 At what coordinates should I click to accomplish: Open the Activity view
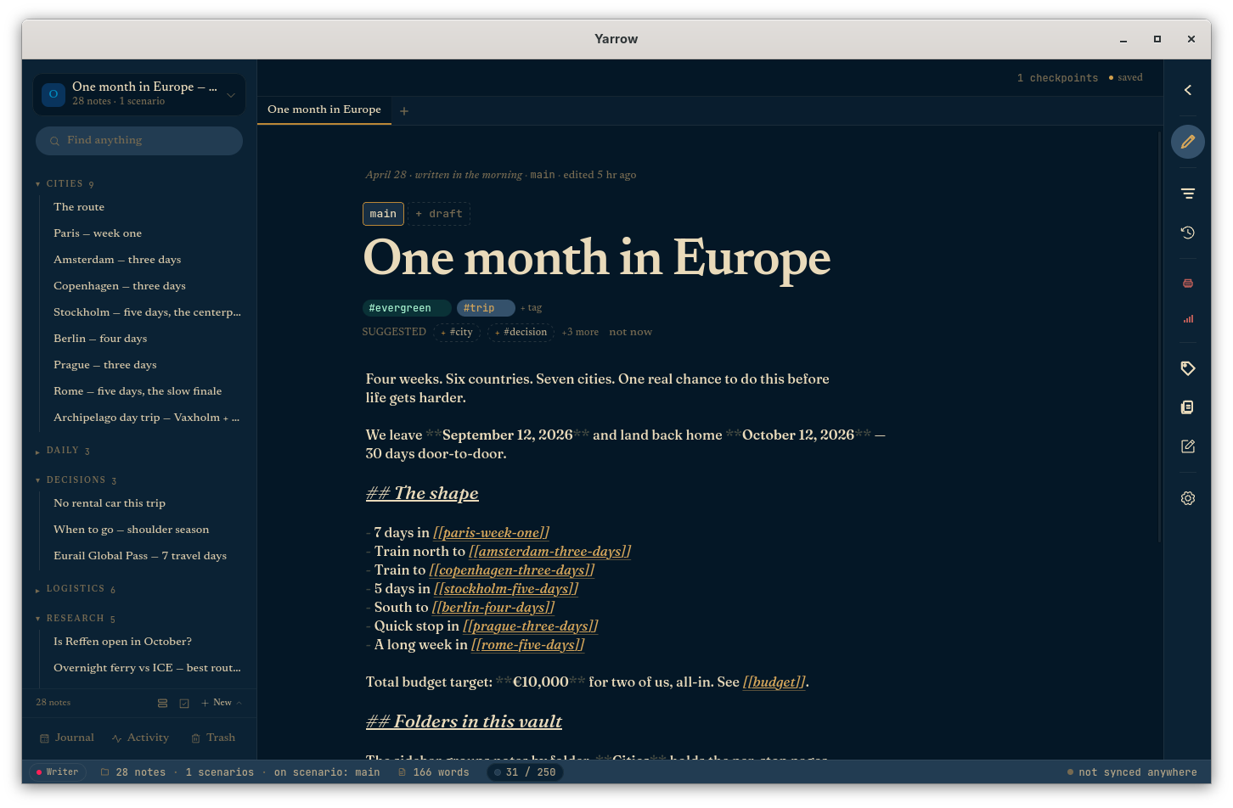point(140,738)
